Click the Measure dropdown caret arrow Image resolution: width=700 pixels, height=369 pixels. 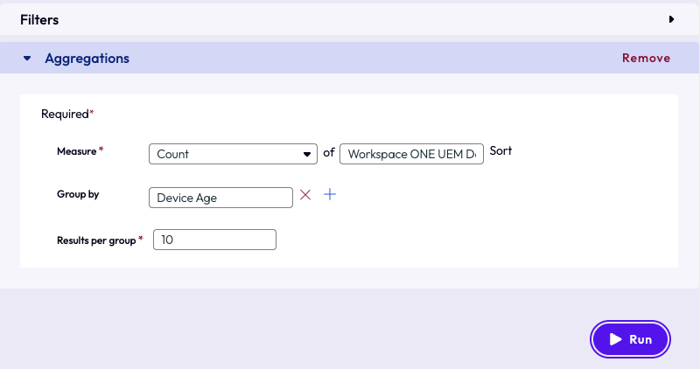coord(307,154)
